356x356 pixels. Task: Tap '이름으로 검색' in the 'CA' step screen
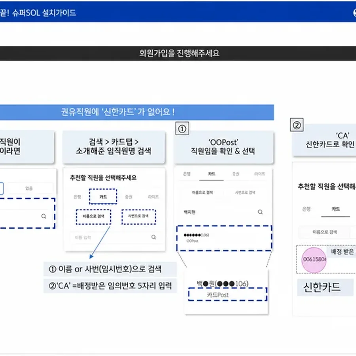click(325, 232)
